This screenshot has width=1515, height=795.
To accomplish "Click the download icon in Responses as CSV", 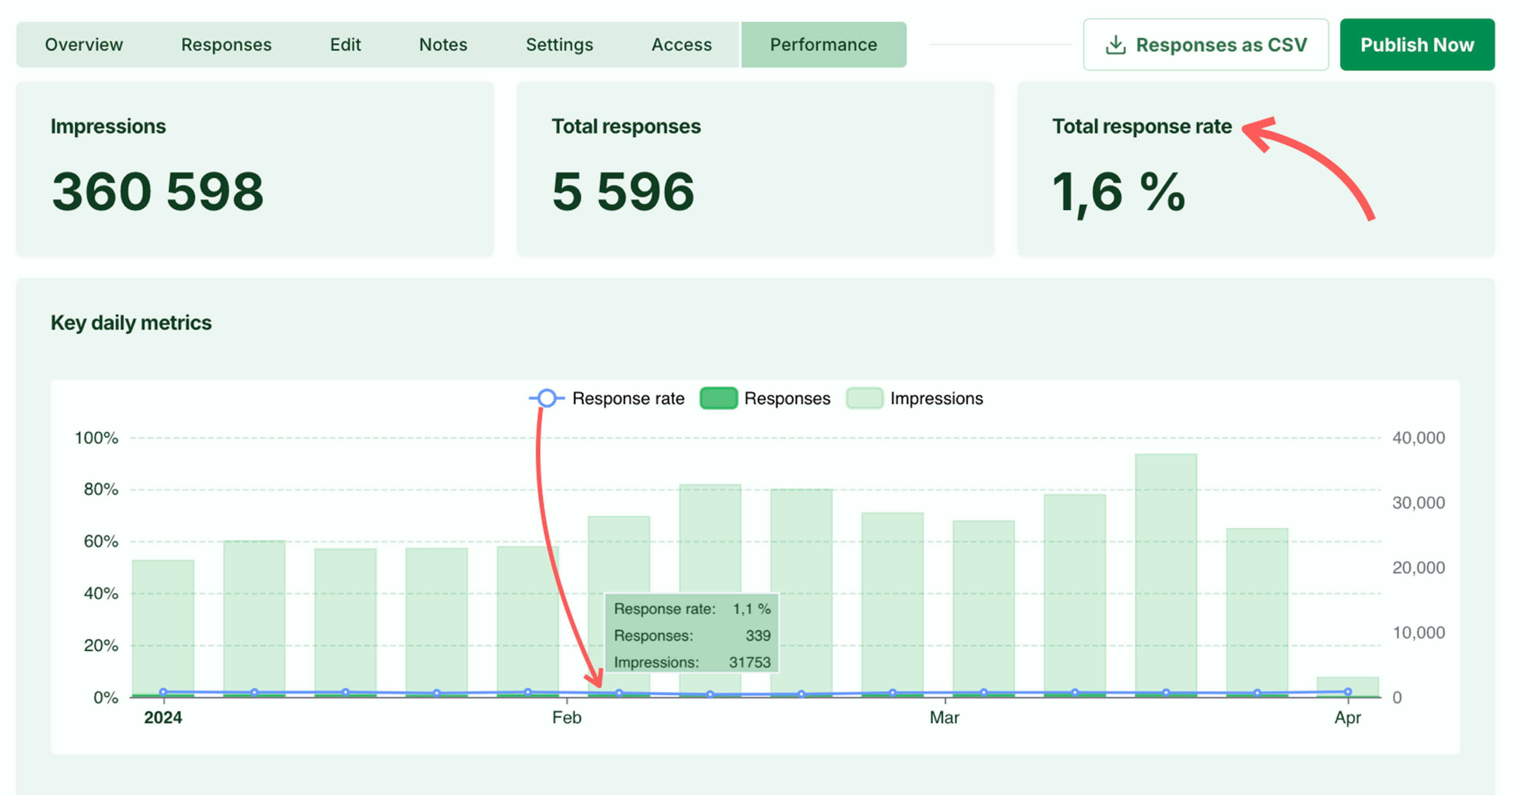I will pos(1115,45).
